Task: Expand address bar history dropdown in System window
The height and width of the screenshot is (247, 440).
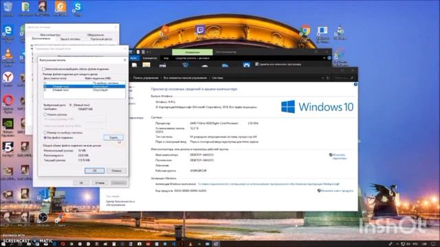Action: click(x=322, y=78)
